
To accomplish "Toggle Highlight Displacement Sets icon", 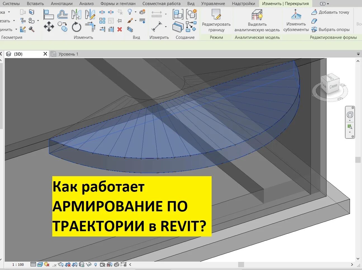I will click(x=116, y=264).
